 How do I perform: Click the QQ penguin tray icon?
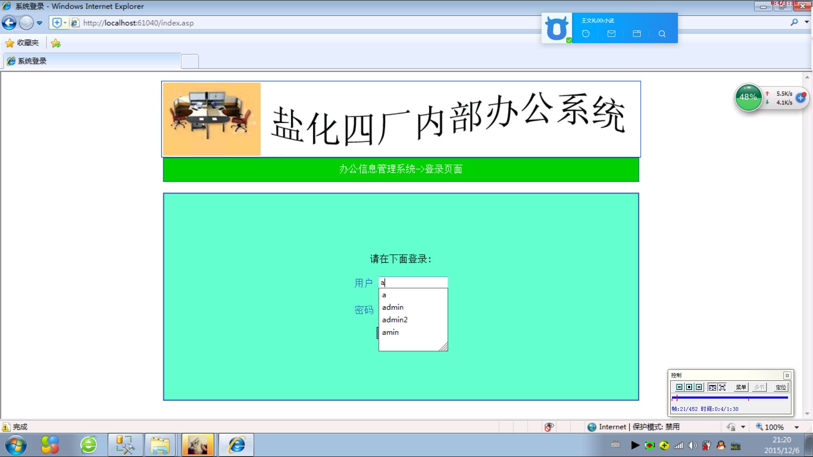click(721, 445)
